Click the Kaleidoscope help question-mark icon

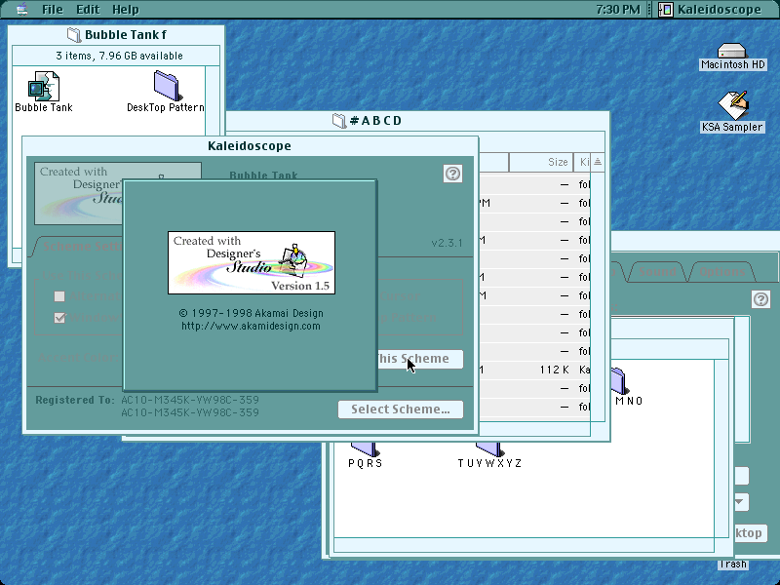click(x=452, y=174)
